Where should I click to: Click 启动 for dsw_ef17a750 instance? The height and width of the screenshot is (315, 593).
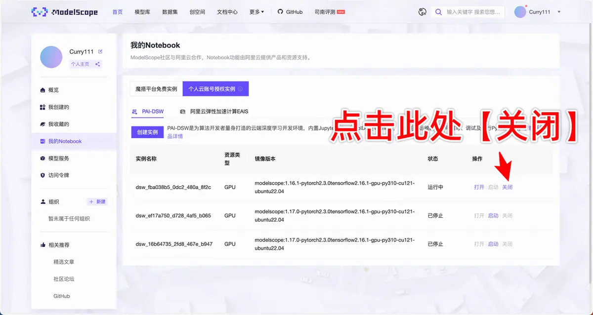(x=493, y=216)
